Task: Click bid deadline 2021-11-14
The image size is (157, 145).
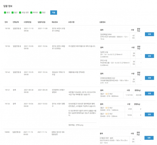Action: point(42,132)
